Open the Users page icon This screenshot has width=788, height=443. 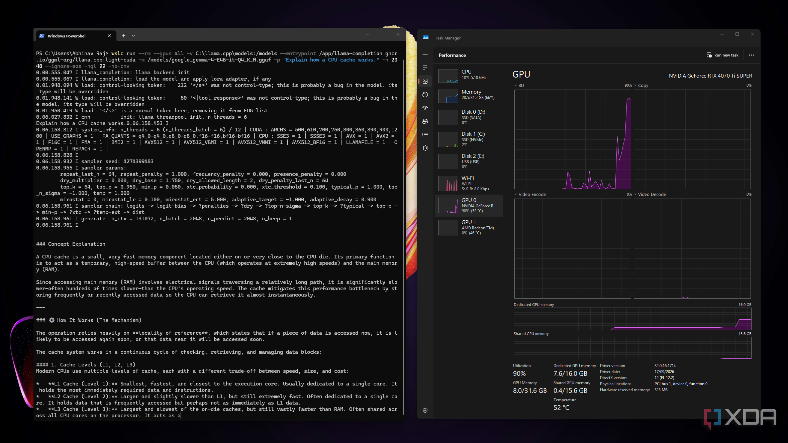pos(425,121)
